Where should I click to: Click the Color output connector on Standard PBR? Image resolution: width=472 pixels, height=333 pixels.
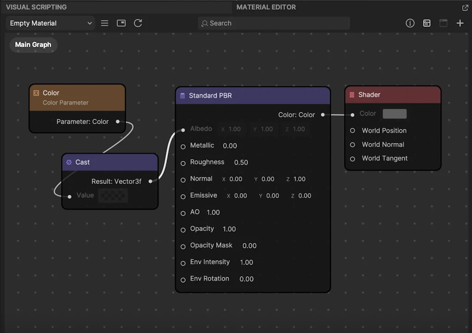click(323, 114)
